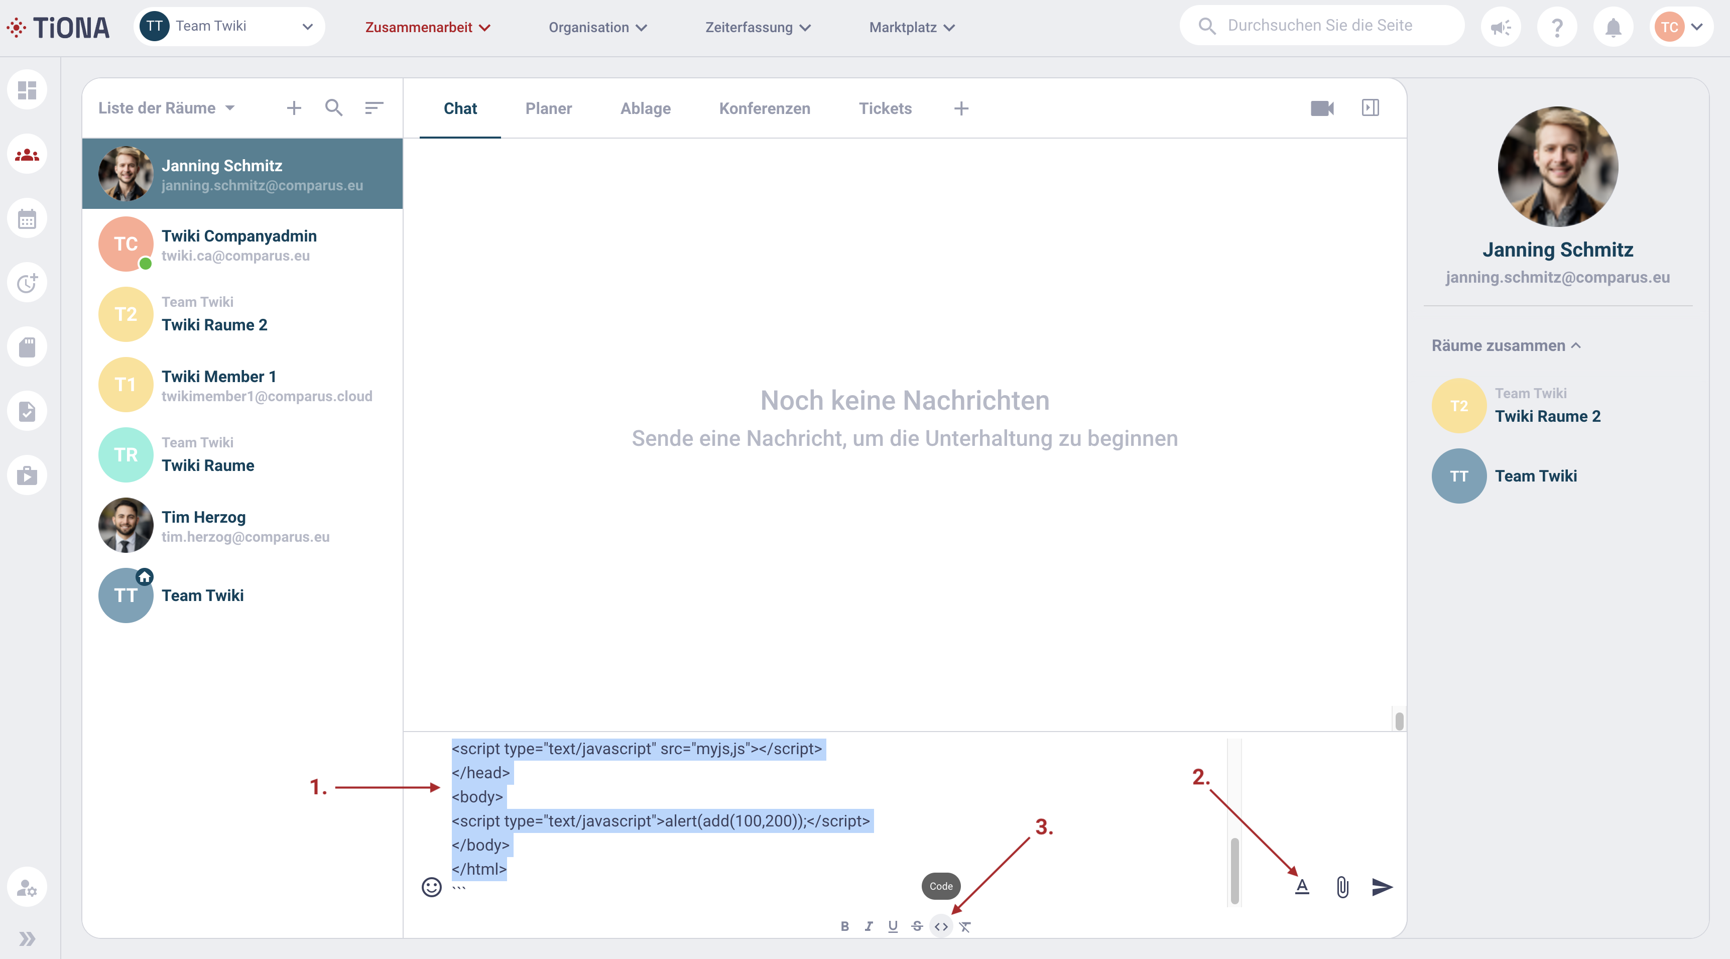Click Janning Schmitz's large profile picture
This screenshot has width=1730, height=959.
(x=1557, y=167)
